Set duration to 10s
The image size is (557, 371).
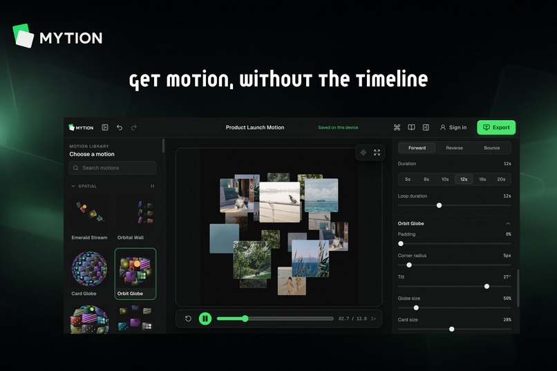(445, 180)
